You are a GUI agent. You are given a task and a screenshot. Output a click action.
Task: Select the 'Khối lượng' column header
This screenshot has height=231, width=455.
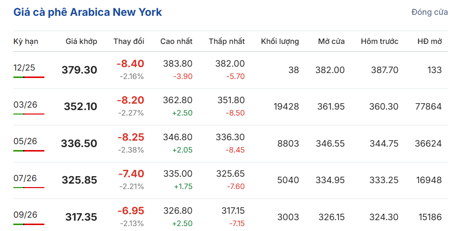(280, 41)
